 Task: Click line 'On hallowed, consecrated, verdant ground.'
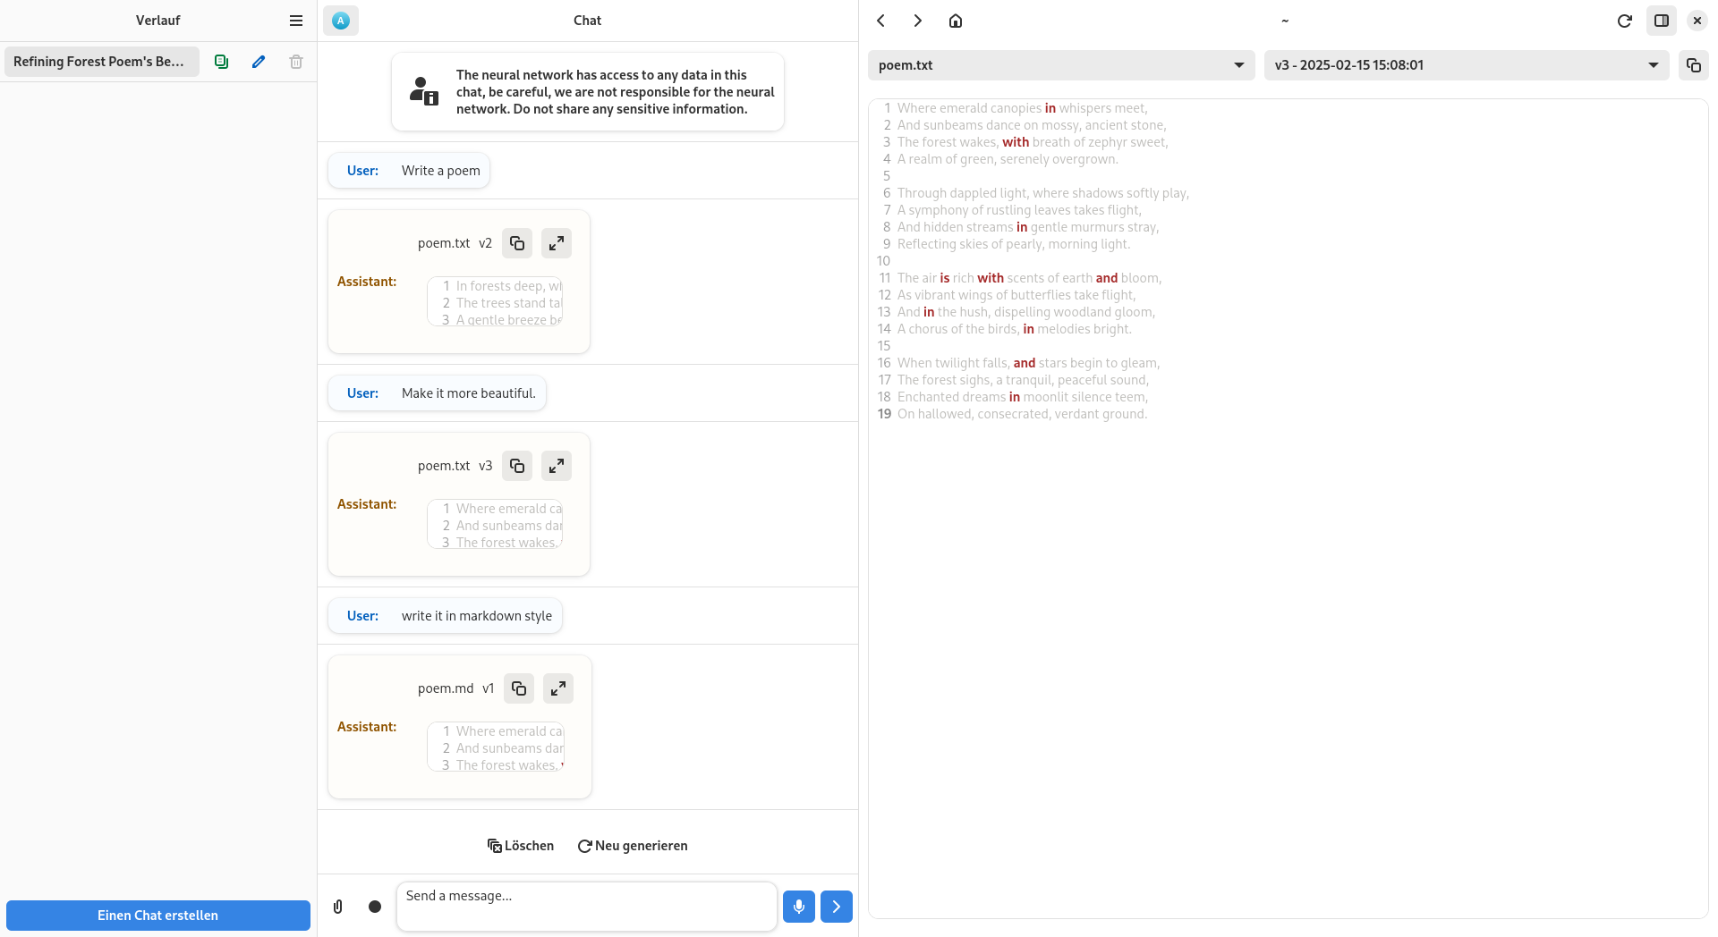[x=1022, y=414]
